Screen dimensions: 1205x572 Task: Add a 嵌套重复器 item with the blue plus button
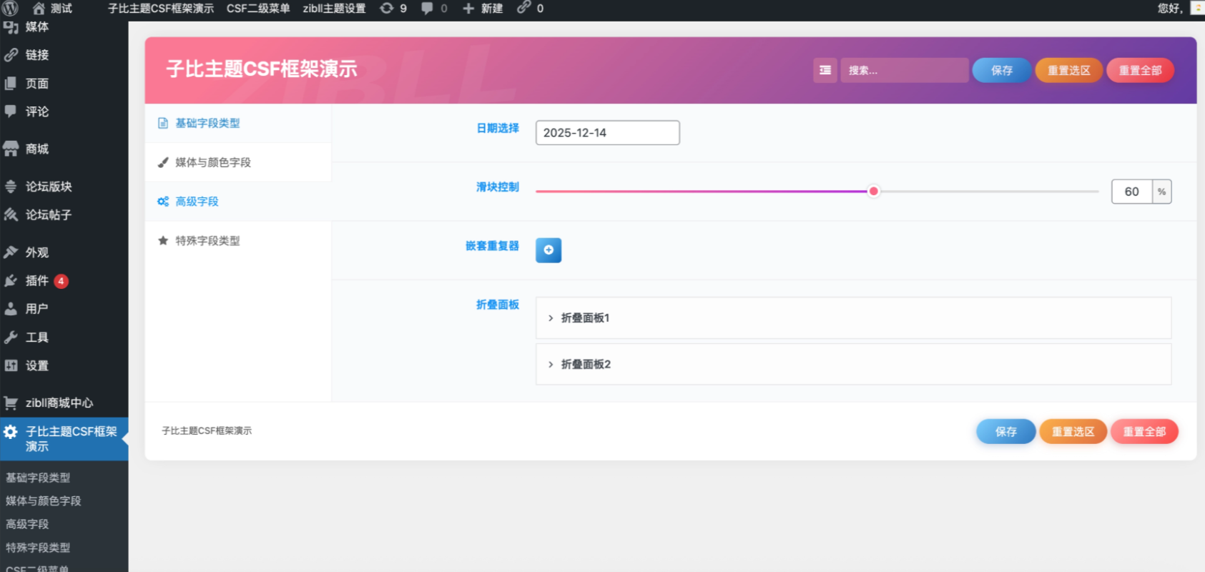(549, 250)
